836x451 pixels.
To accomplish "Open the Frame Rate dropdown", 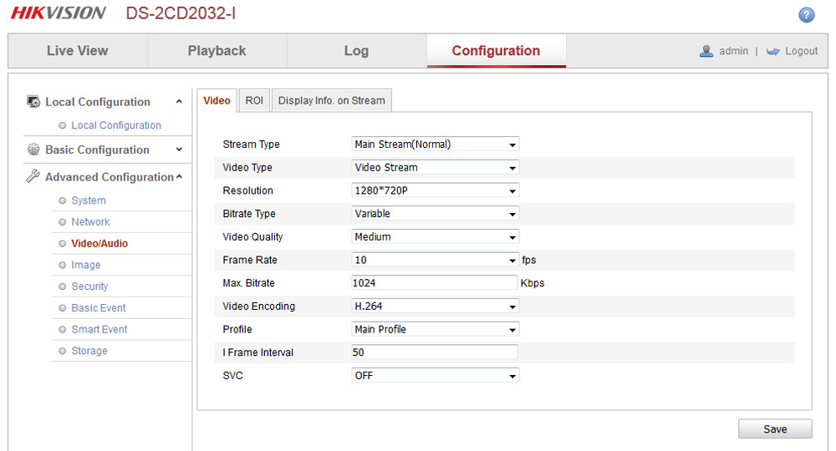I will 435,260.
